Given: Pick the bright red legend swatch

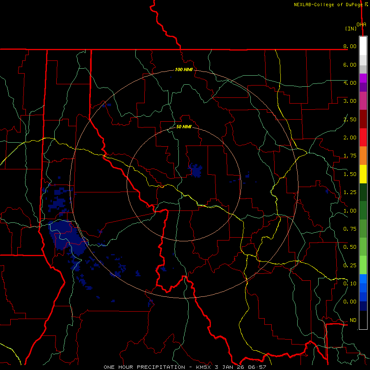Looking at the screenshot, I should [363, 137].
